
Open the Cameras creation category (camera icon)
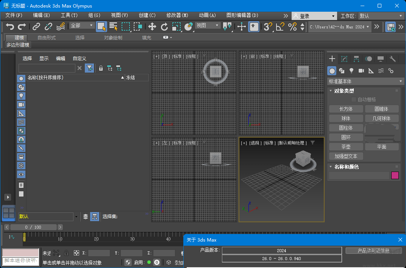361,71
